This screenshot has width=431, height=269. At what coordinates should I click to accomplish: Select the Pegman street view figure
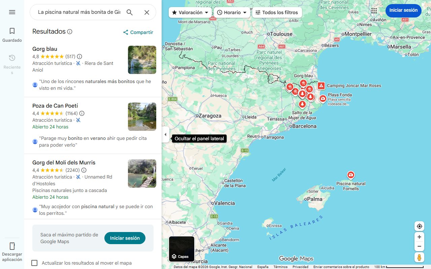click(x=419, y=257)
